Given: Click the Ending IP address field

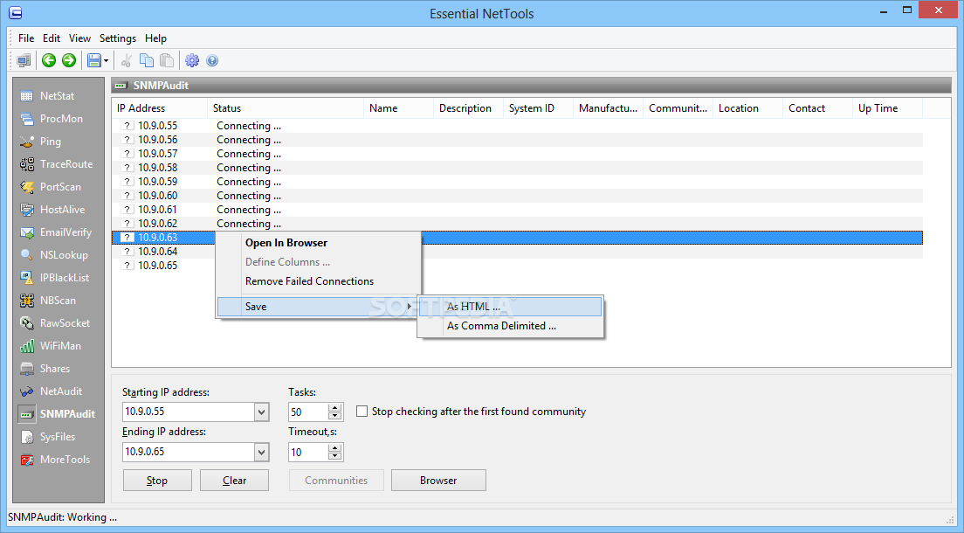Looking at the screenshot, I should click(x=188, y=453).
